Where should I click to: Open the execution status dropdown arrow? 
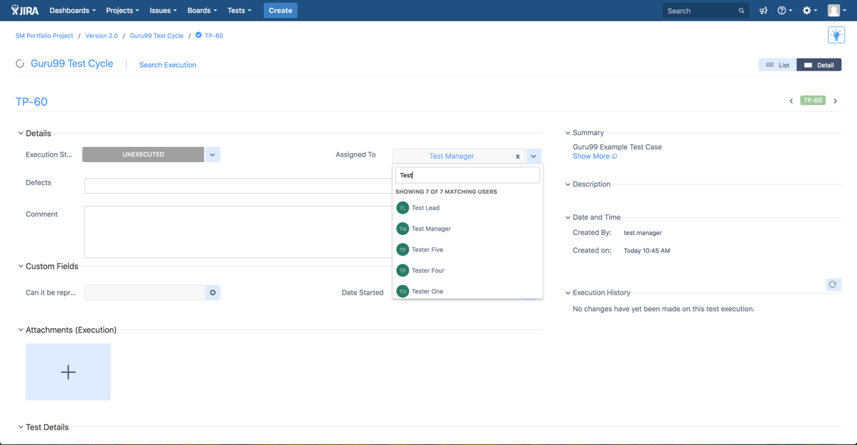tap(212, 155)
